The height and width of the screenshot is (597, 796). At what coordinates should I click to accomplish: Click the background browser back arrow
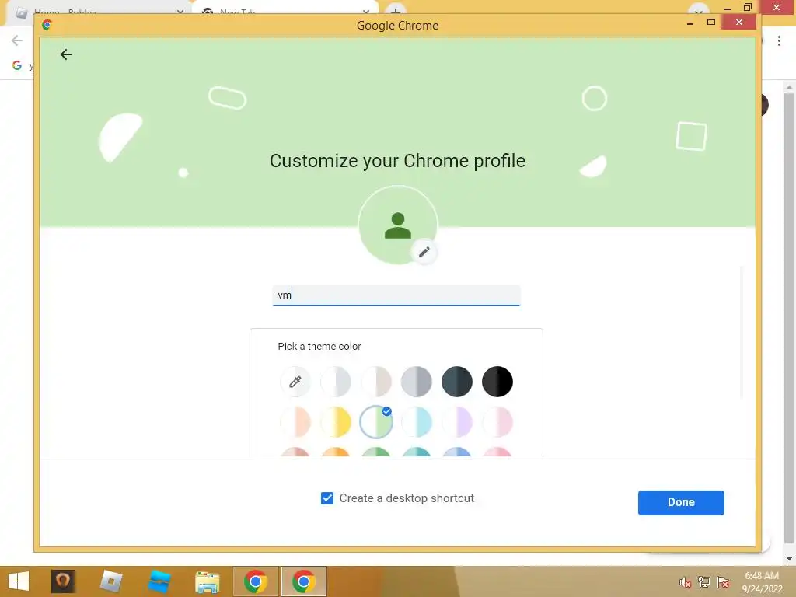point(17,40)
